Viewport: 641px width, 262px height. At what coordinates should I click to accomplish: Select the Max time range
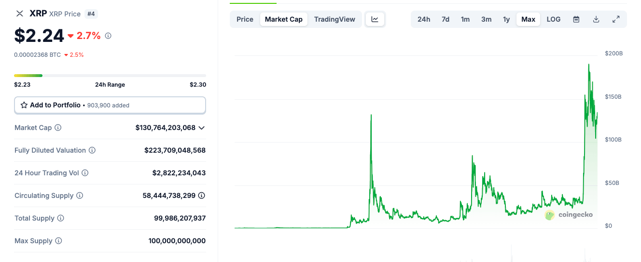(x=529, y=19)
